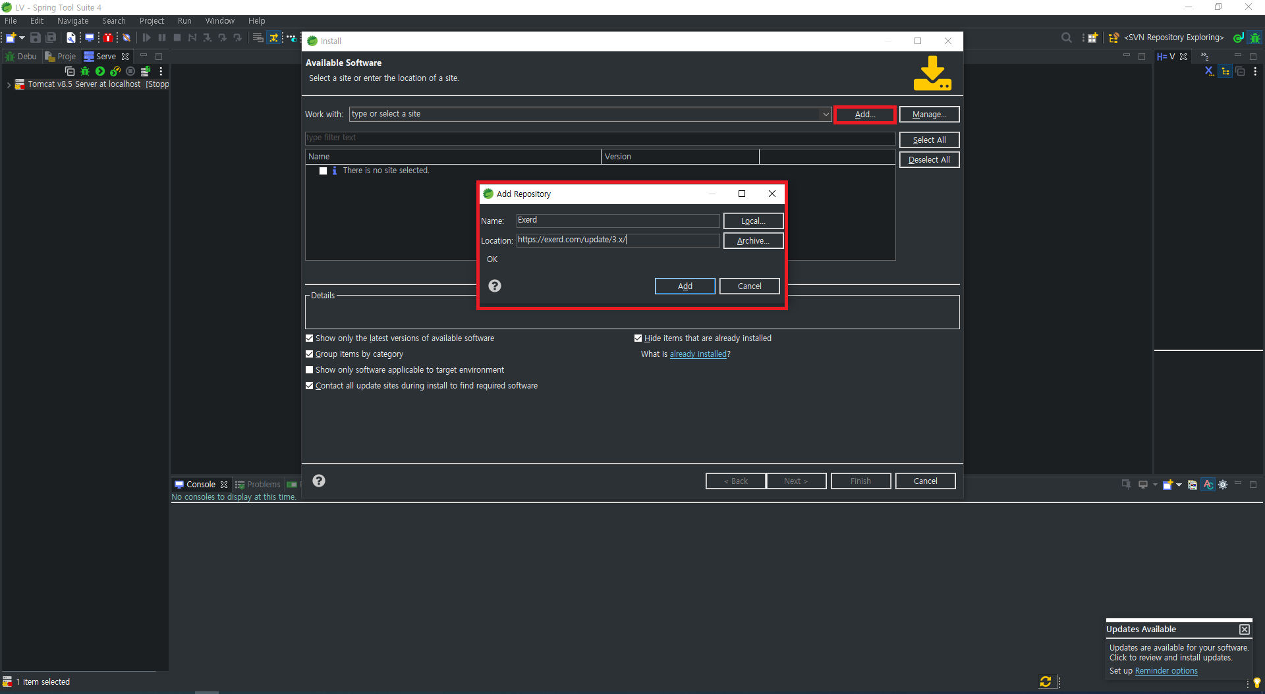Open the Project menu
Screen dimensions: 1265x694
(152, 21)
